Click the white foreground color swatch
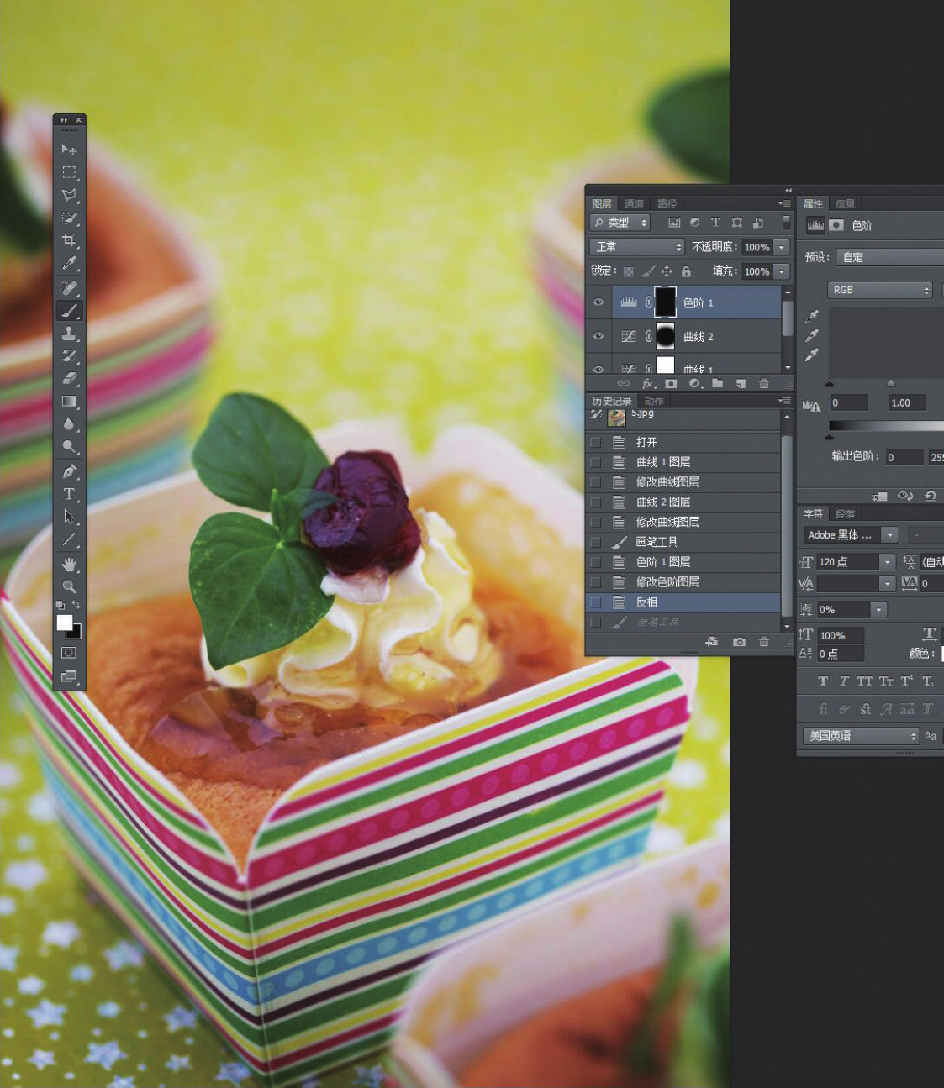This screenshot has width=944, height=1088. click(x=65, y=623)
